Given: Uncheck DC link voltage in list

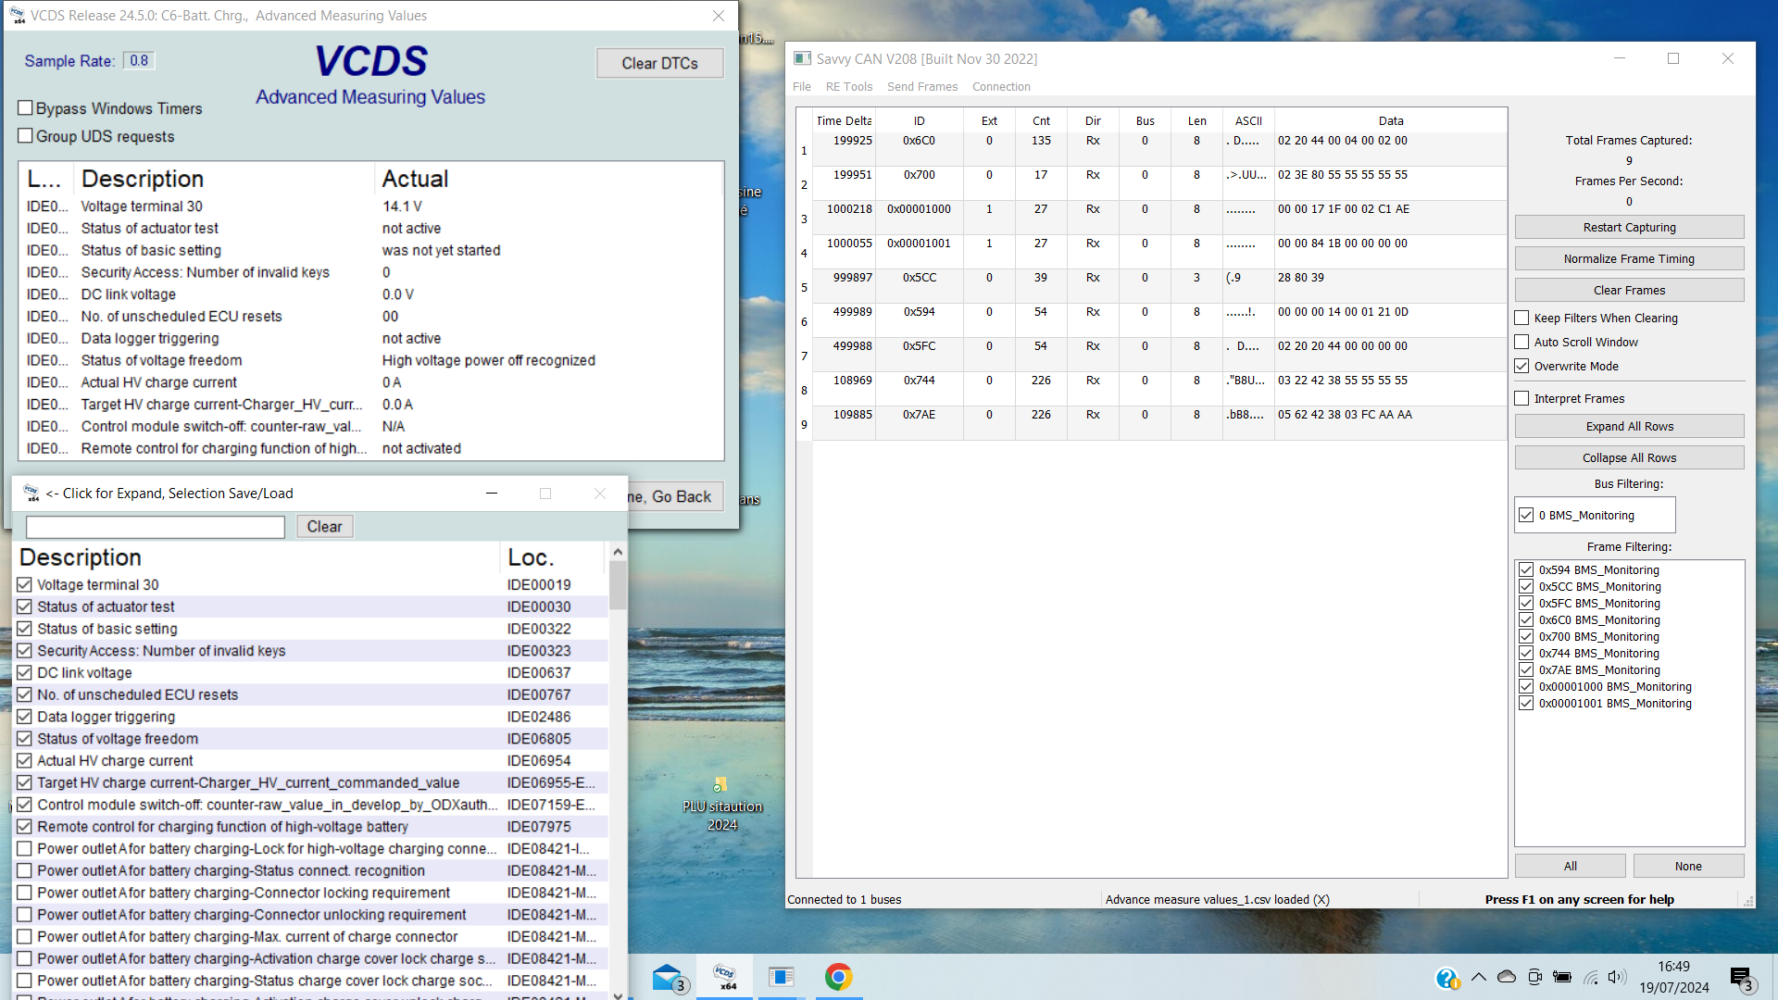Looking at the screenshot, I should (25, 673).
